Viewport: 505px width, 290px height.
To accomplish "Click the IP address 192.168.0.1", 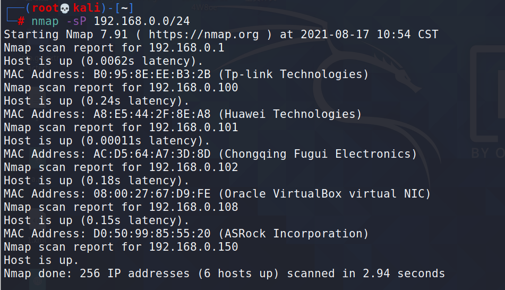I will [x=186, y=48].
